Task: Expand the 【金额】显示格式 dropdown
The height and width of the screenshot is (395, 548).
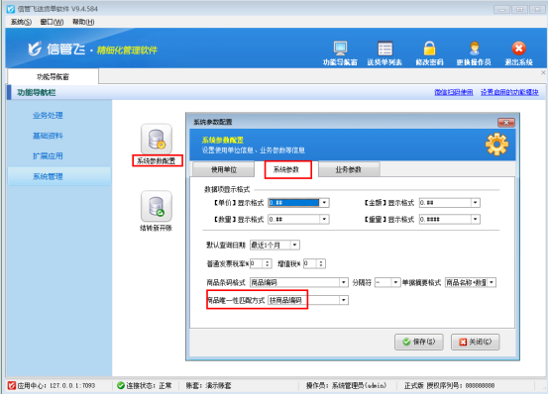Action: (476, 203)
